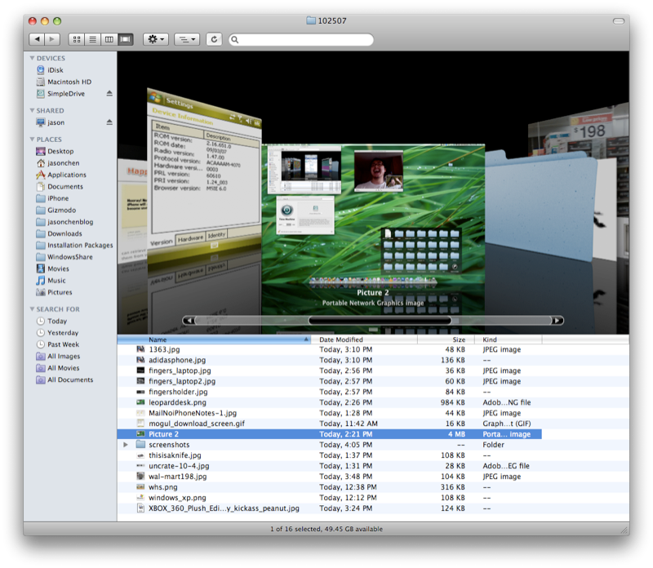Sort by Size column header
This screenshot has width=653, height=568.
point(446,339)
